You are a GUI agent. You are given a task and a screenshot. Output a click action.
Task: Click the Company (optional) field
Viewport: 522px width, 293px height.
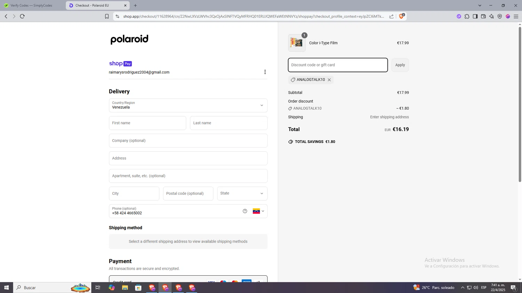click(x=188, y=141)
